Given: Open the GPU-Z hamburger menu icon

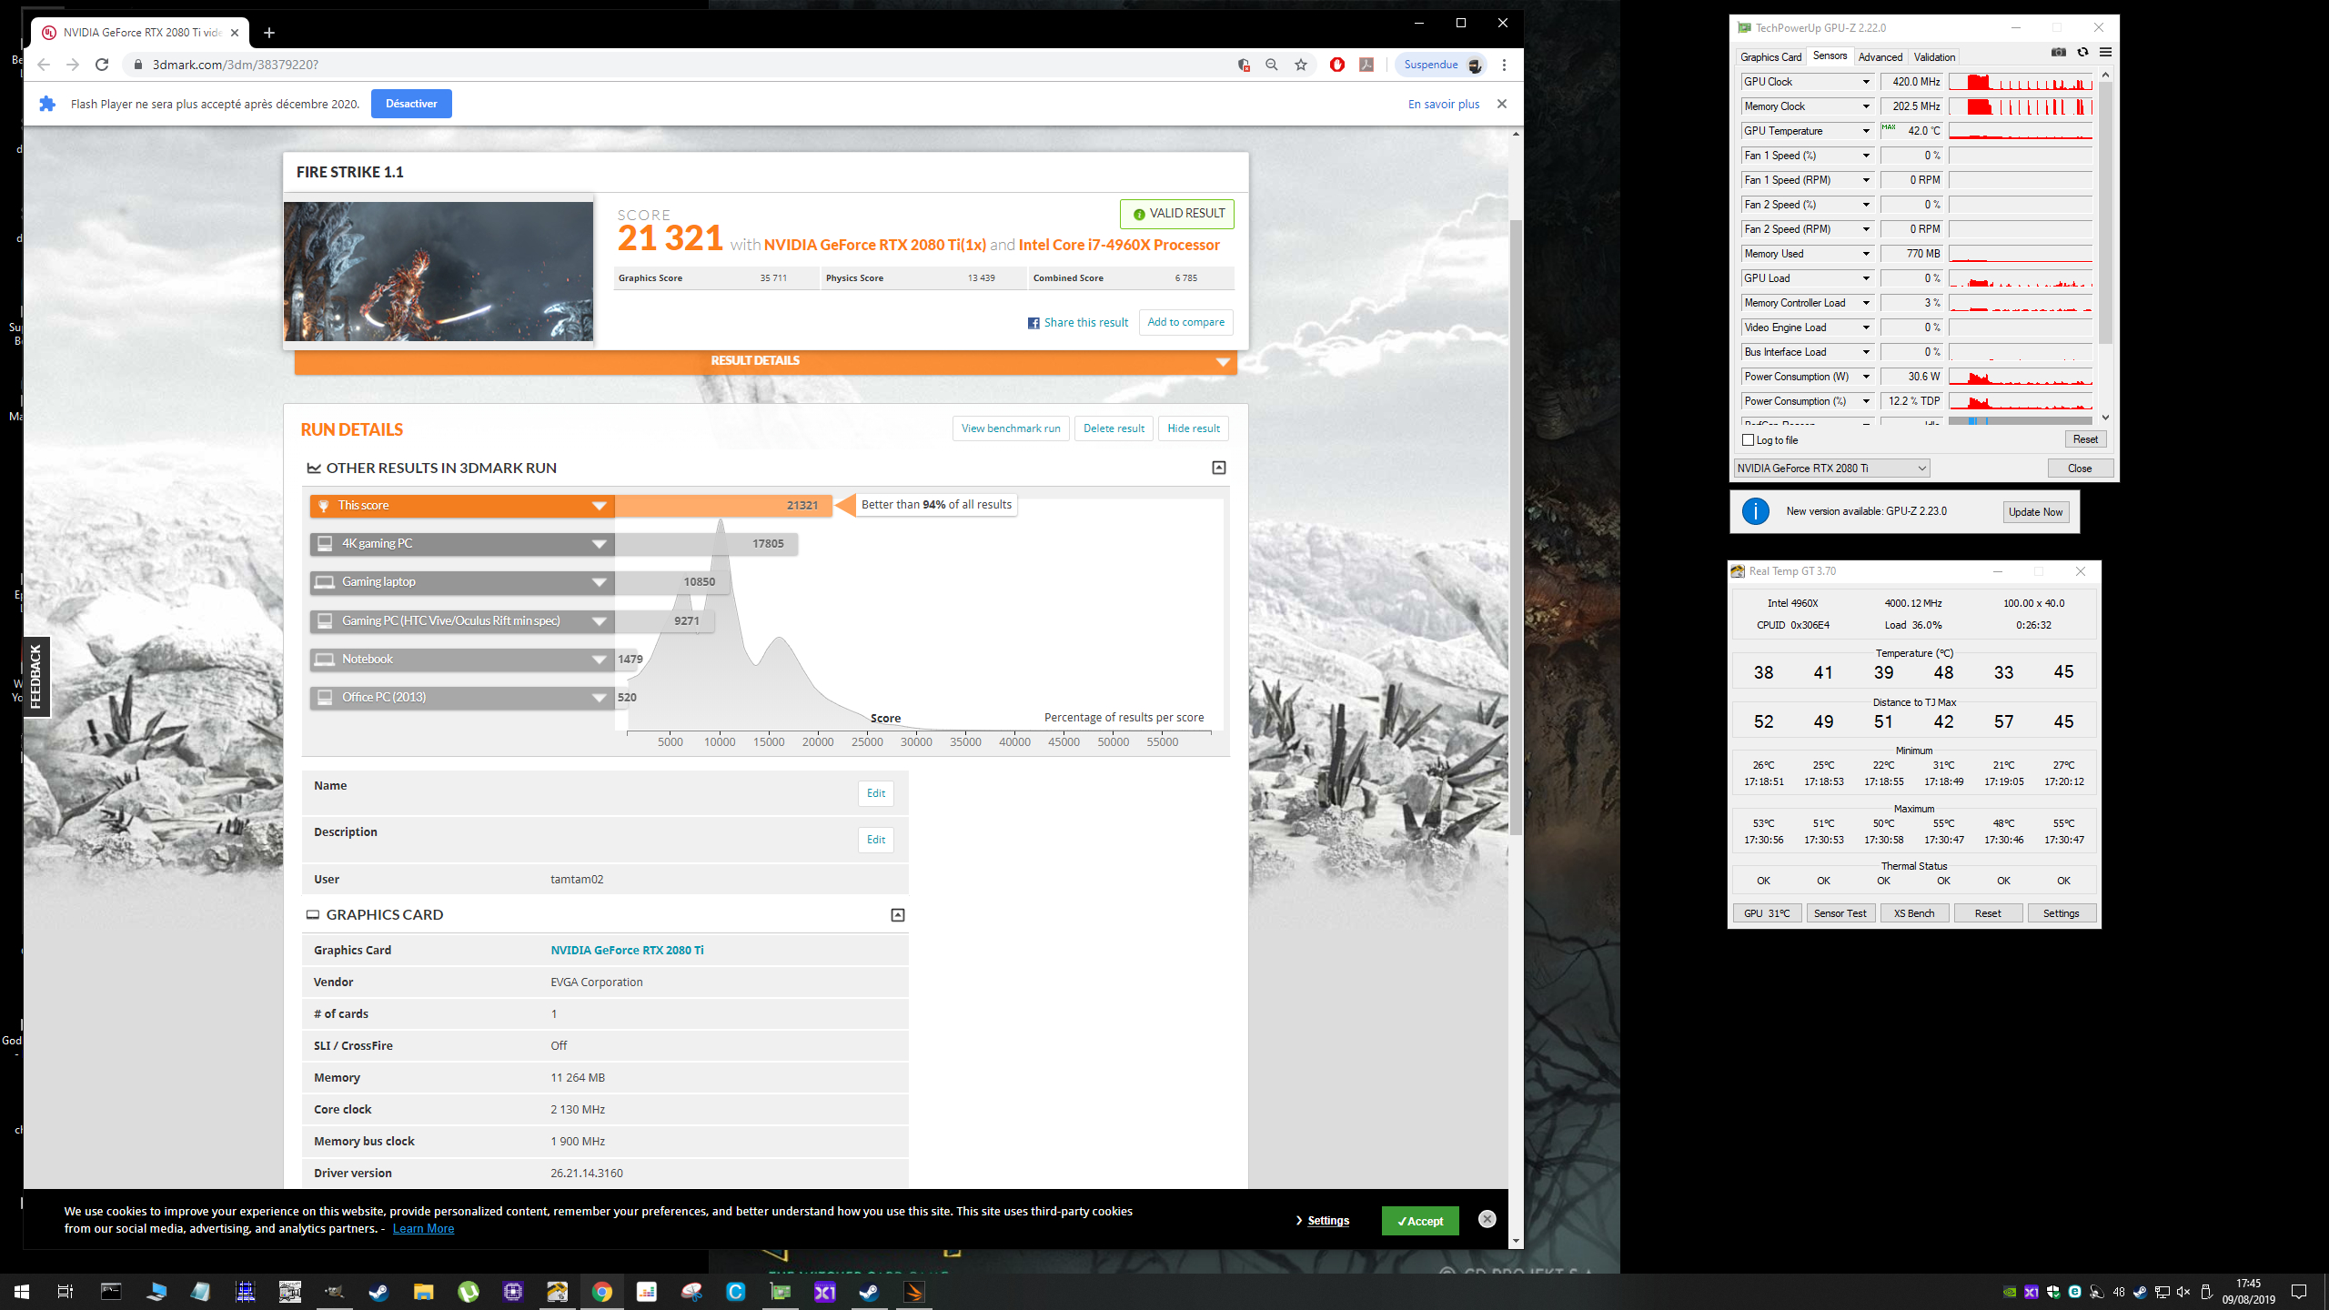Looking at the screenshot, I should point(2105,53).
